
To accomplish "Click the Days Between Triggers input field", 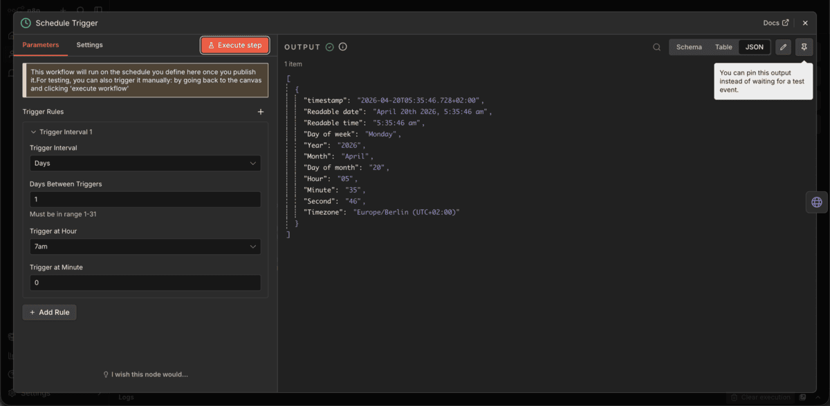I will 145,199.
